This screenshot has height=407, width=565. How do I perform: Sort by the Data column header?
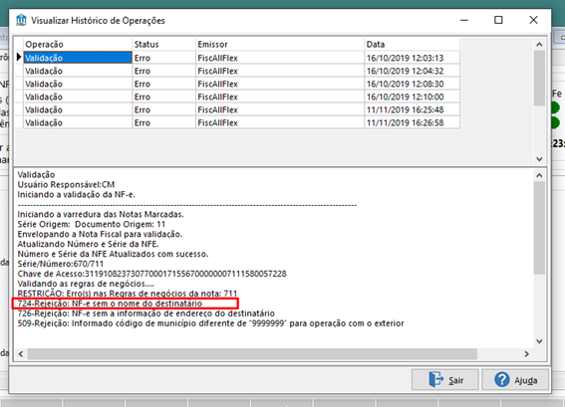[x=413, y=44]
